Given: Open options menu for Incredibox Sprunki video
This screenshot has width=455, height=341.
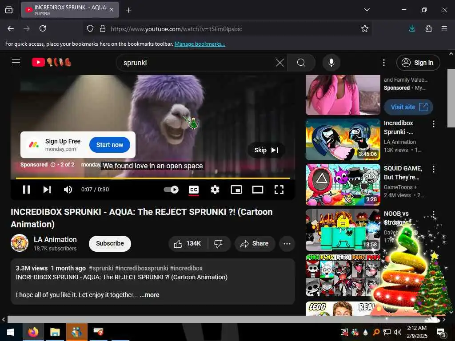Looking at the screenshot, I should 434,124.
